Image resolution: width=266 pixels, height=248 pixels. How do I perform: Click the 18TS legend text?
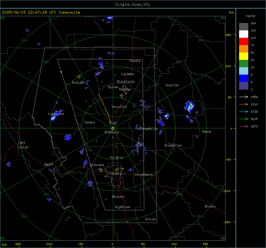pyautogui.click(x=254, y=126)
